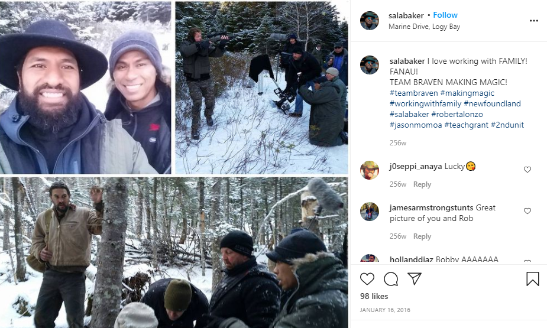547x328 pixels.
Task: Open the salabaker username in caption
Action: (x=407, y=61)
